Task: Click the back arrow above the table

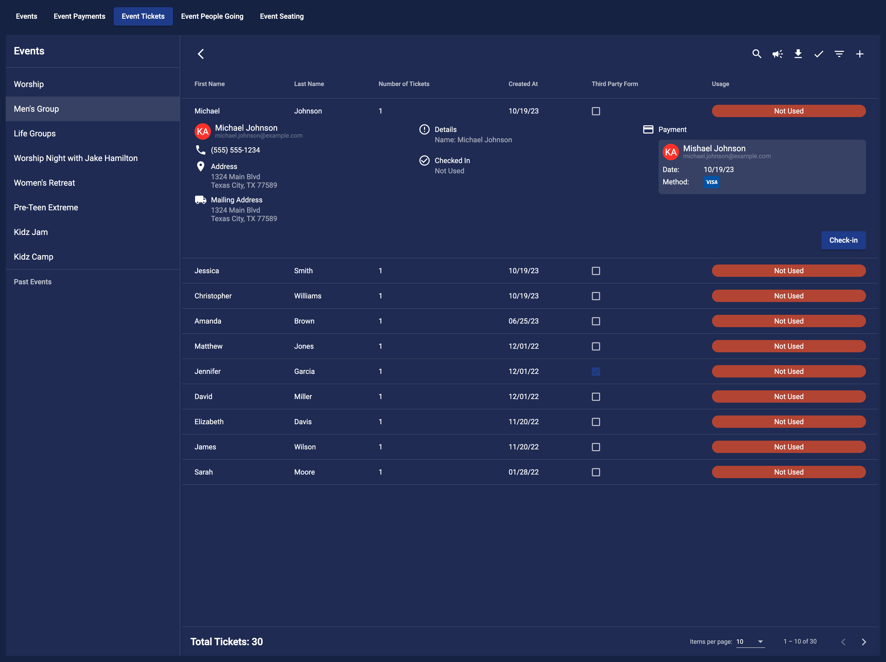Action: coord(201,54)
